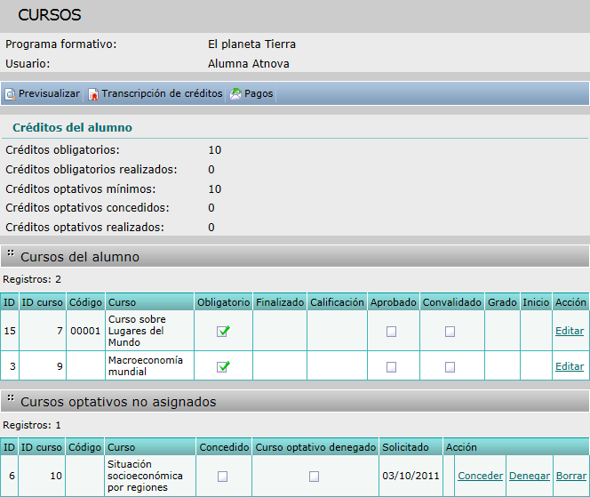
Task: Check Convalidado for Macroeconomía mundial
Action: [x=450, y=366]
